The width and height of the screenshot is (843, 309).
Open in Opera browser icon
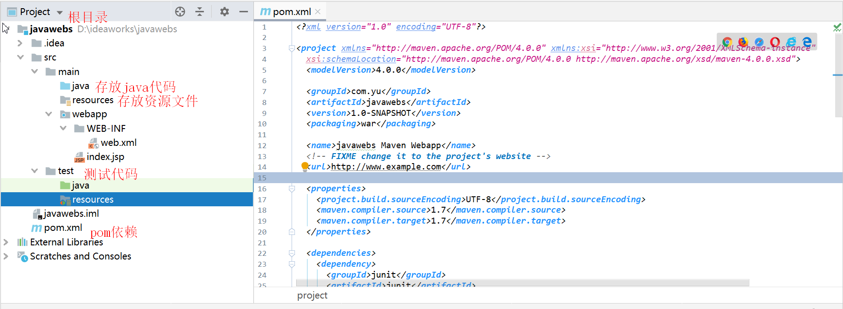coord(775,42)
